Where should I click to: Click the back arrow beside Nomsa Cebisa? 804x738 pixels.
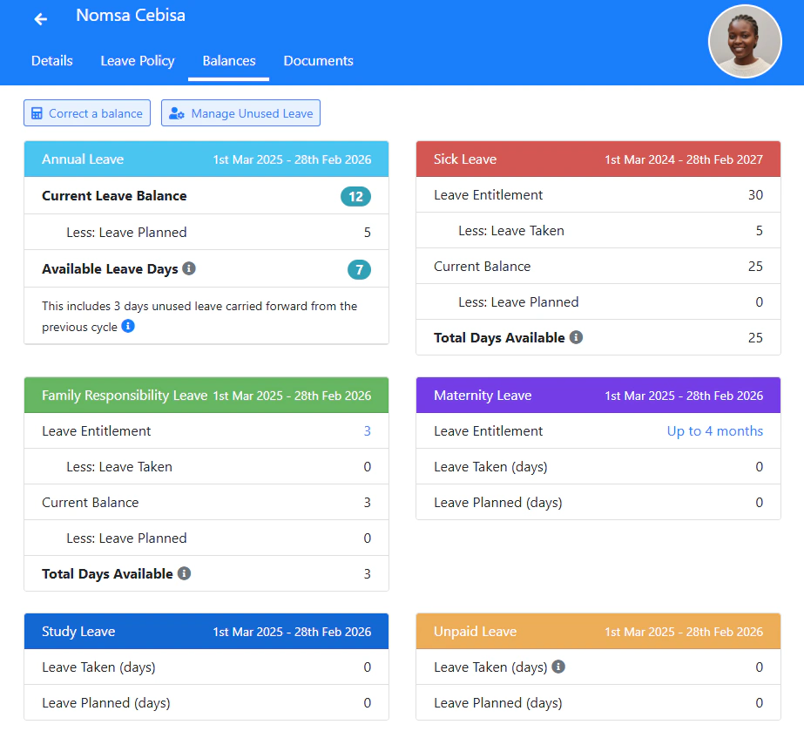pos(40,18)
